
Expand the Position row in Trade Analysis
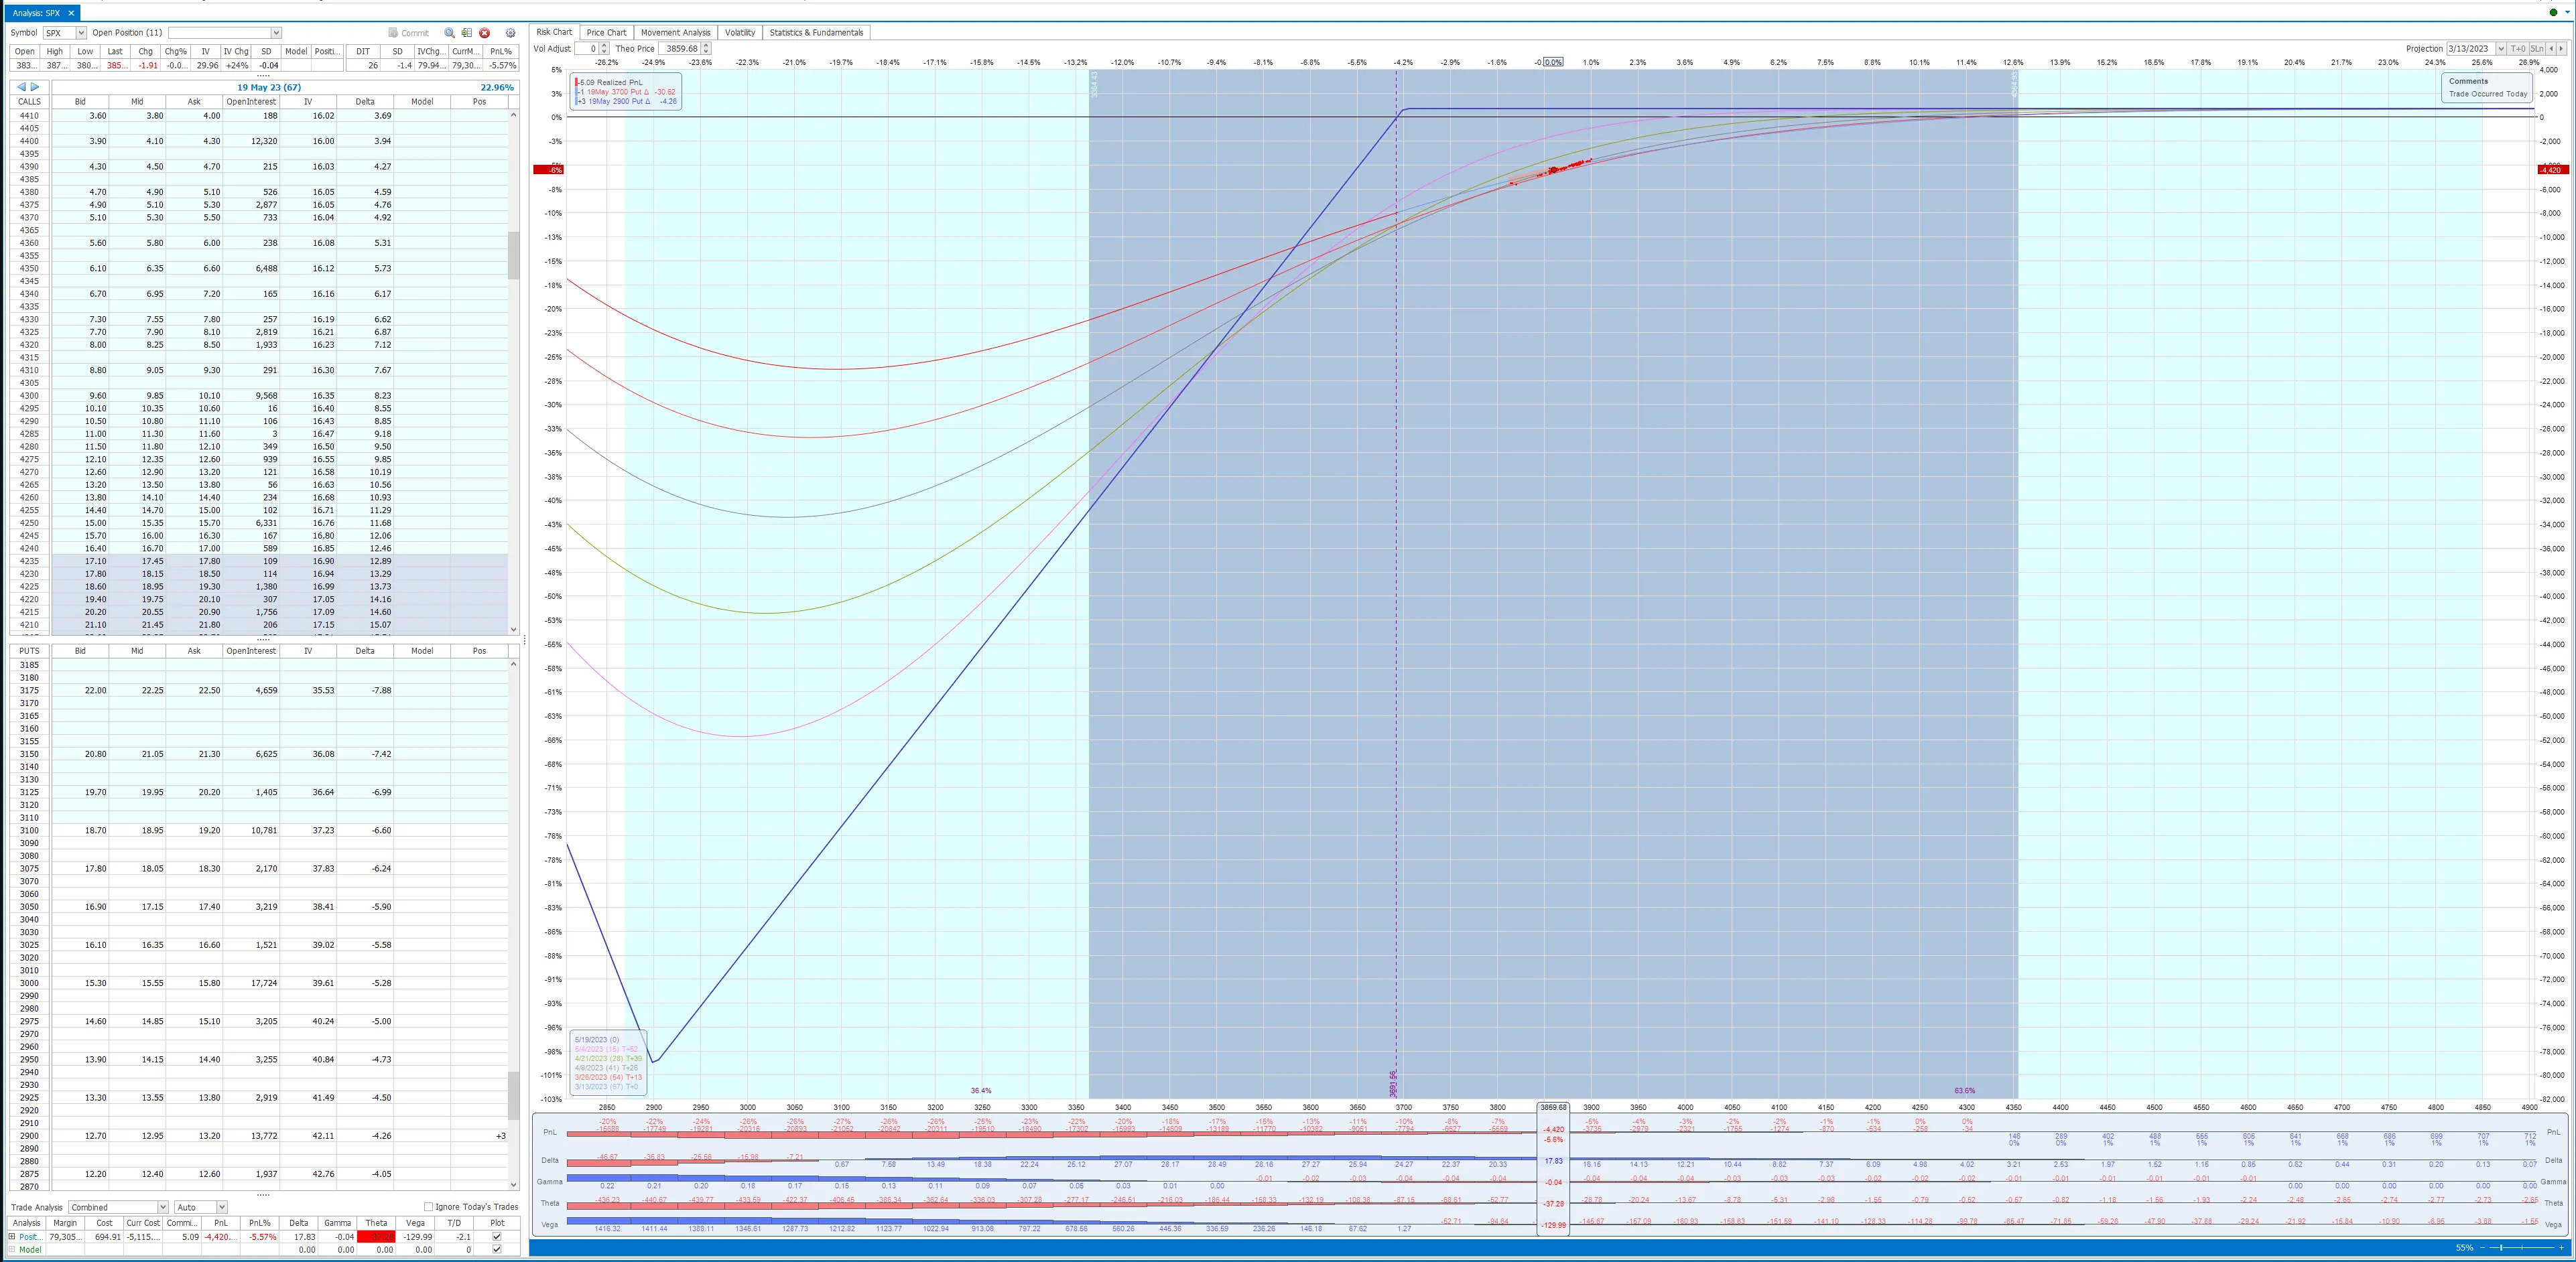[x=12, y=1236]
